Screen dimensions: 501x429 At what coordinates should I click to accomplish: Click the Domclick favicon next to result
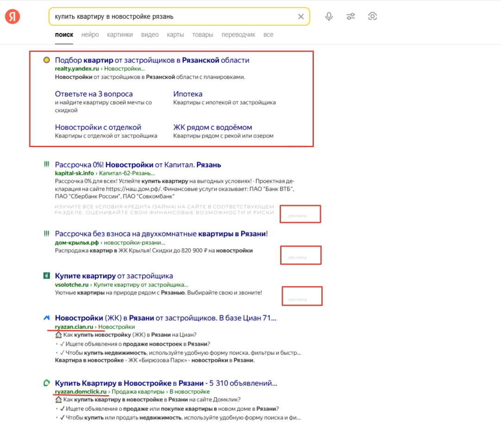click(x=46, y=383)
